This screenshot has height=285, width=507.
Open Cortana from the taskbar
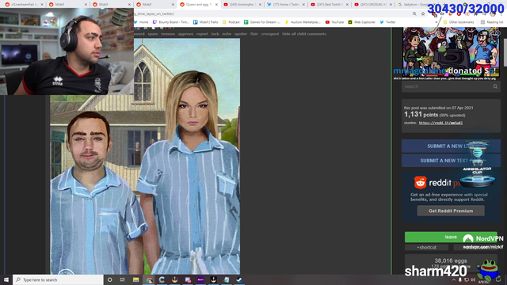tap(109, 279)
